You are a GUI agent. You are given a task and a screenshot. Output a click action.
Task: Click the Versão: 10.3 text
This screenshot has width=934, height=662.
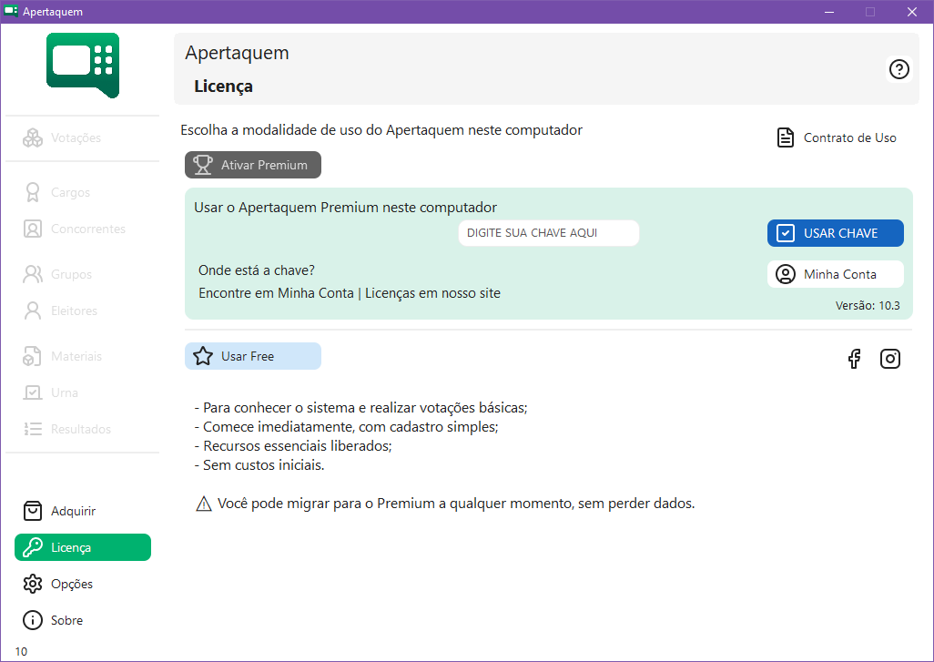(x=868, y=306)
